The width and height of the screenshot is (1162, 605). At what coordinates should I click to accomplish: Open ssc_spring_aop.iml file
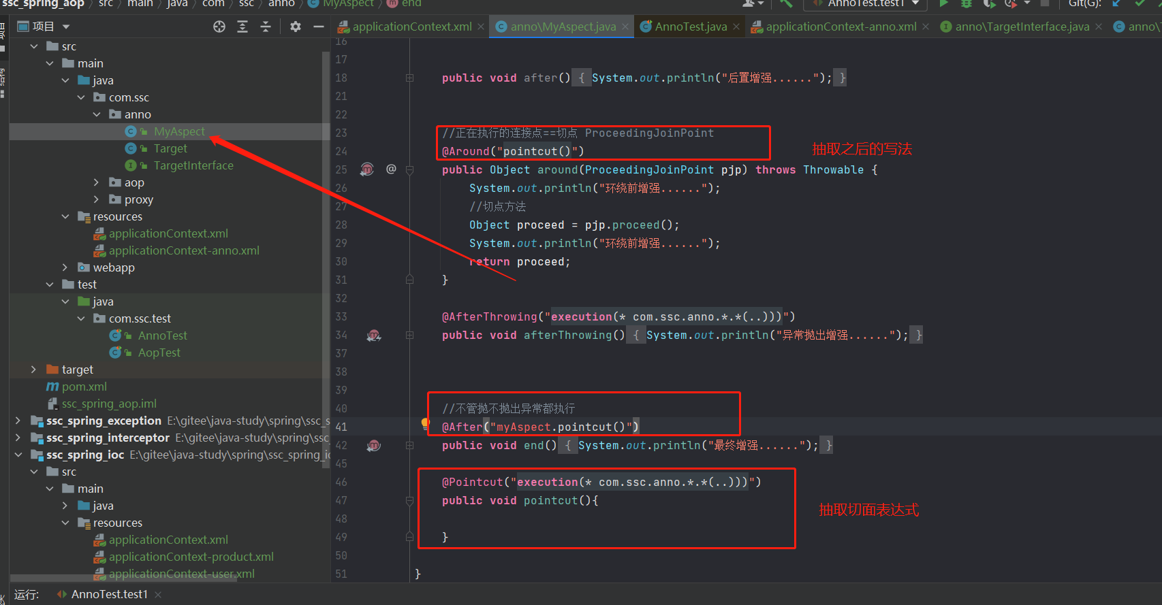click(x=109, y=404)
